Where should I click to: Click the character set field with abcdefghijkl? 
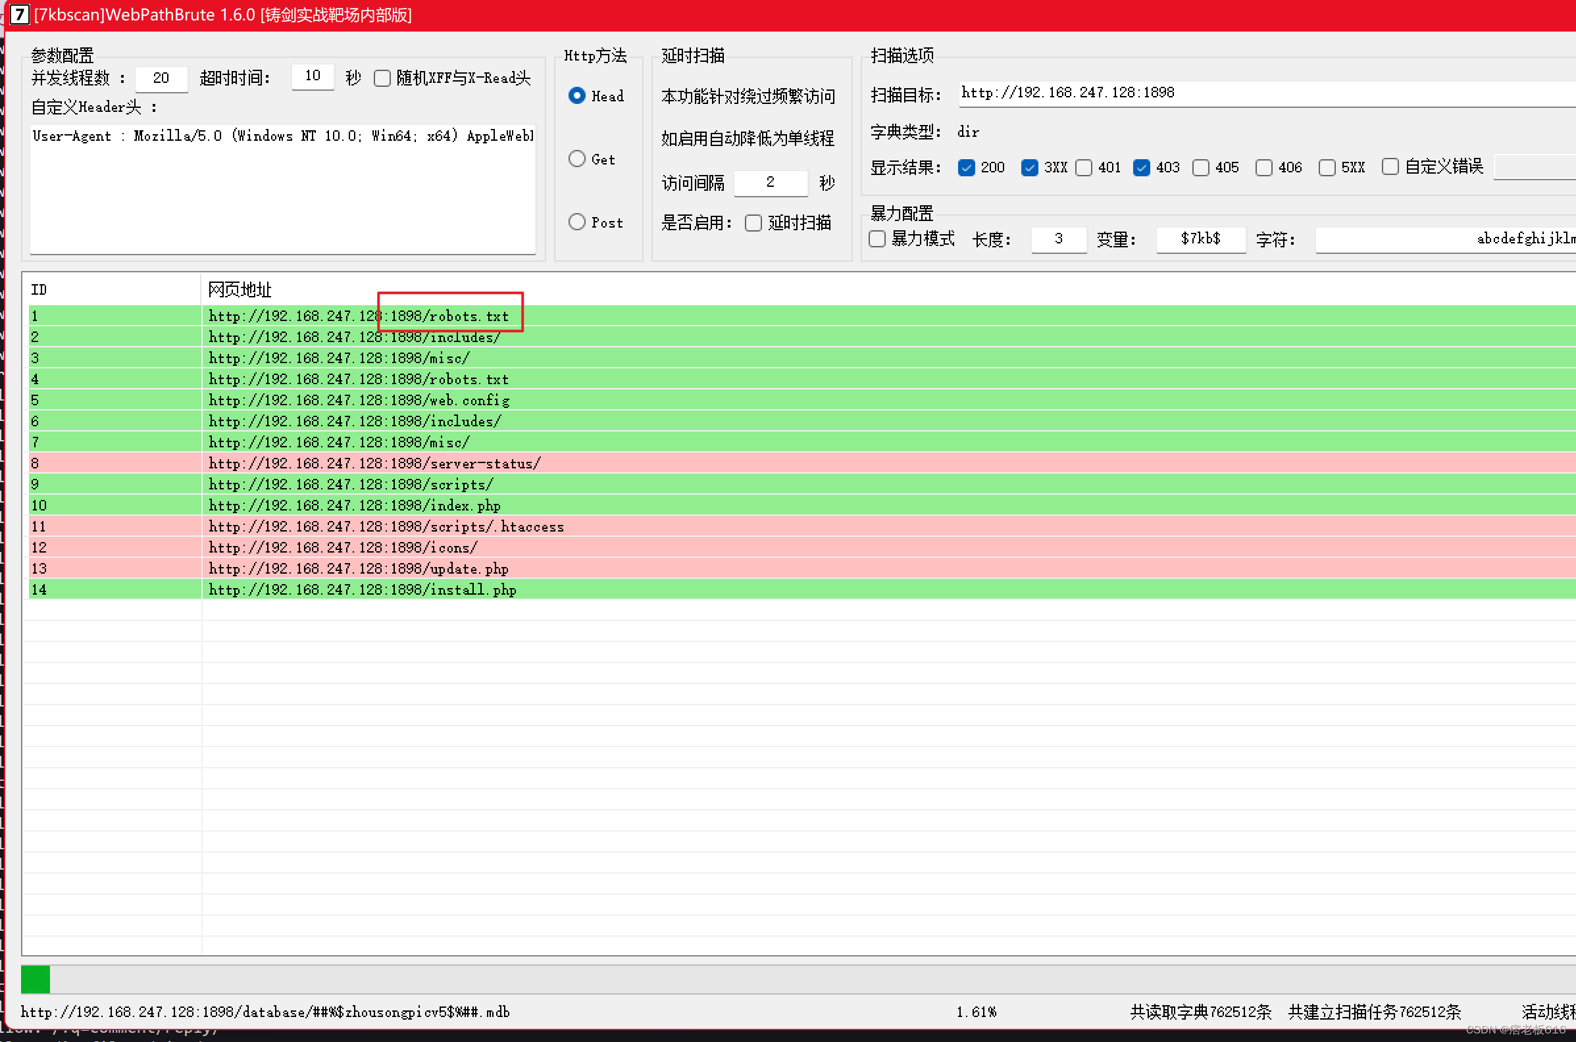[x=1446, y=239]
